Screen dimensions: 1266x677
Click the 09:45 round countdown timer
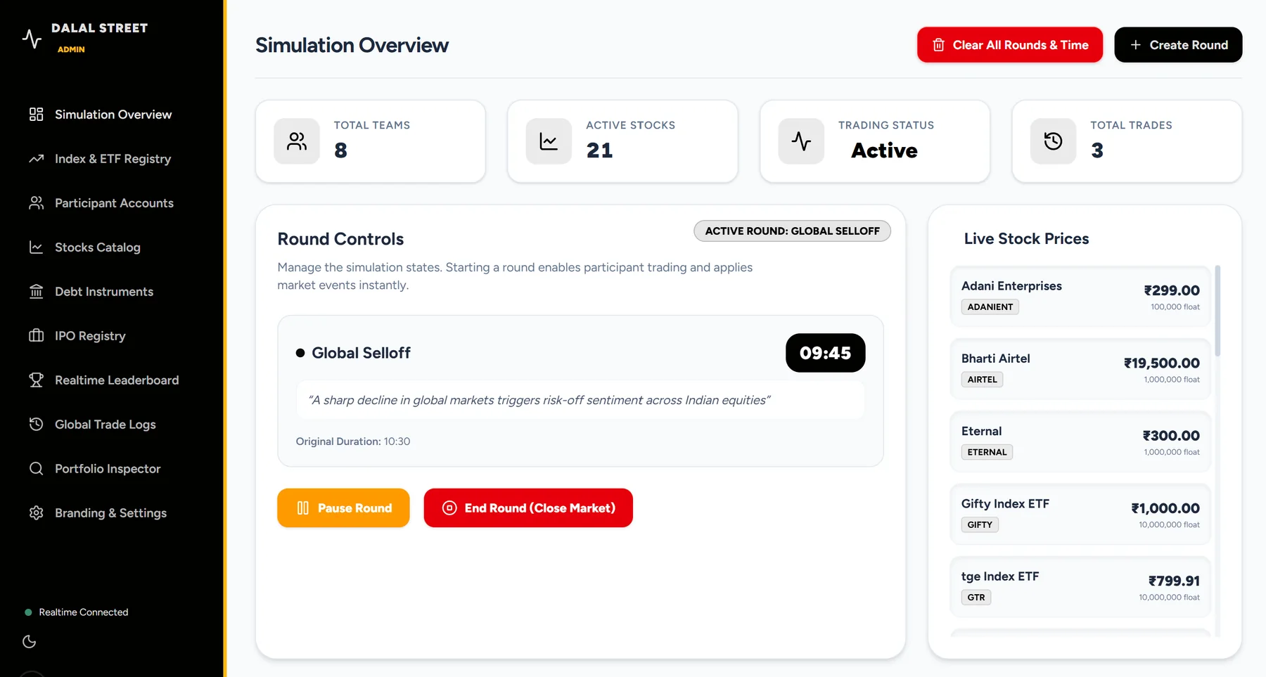point(825,353)
